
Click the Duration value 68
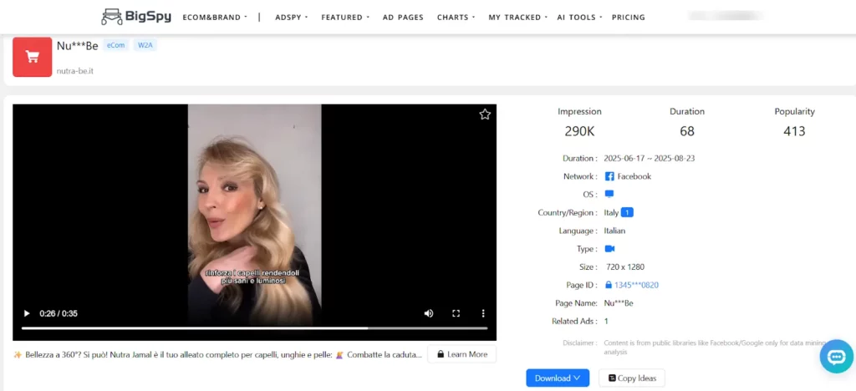[687, 131]
